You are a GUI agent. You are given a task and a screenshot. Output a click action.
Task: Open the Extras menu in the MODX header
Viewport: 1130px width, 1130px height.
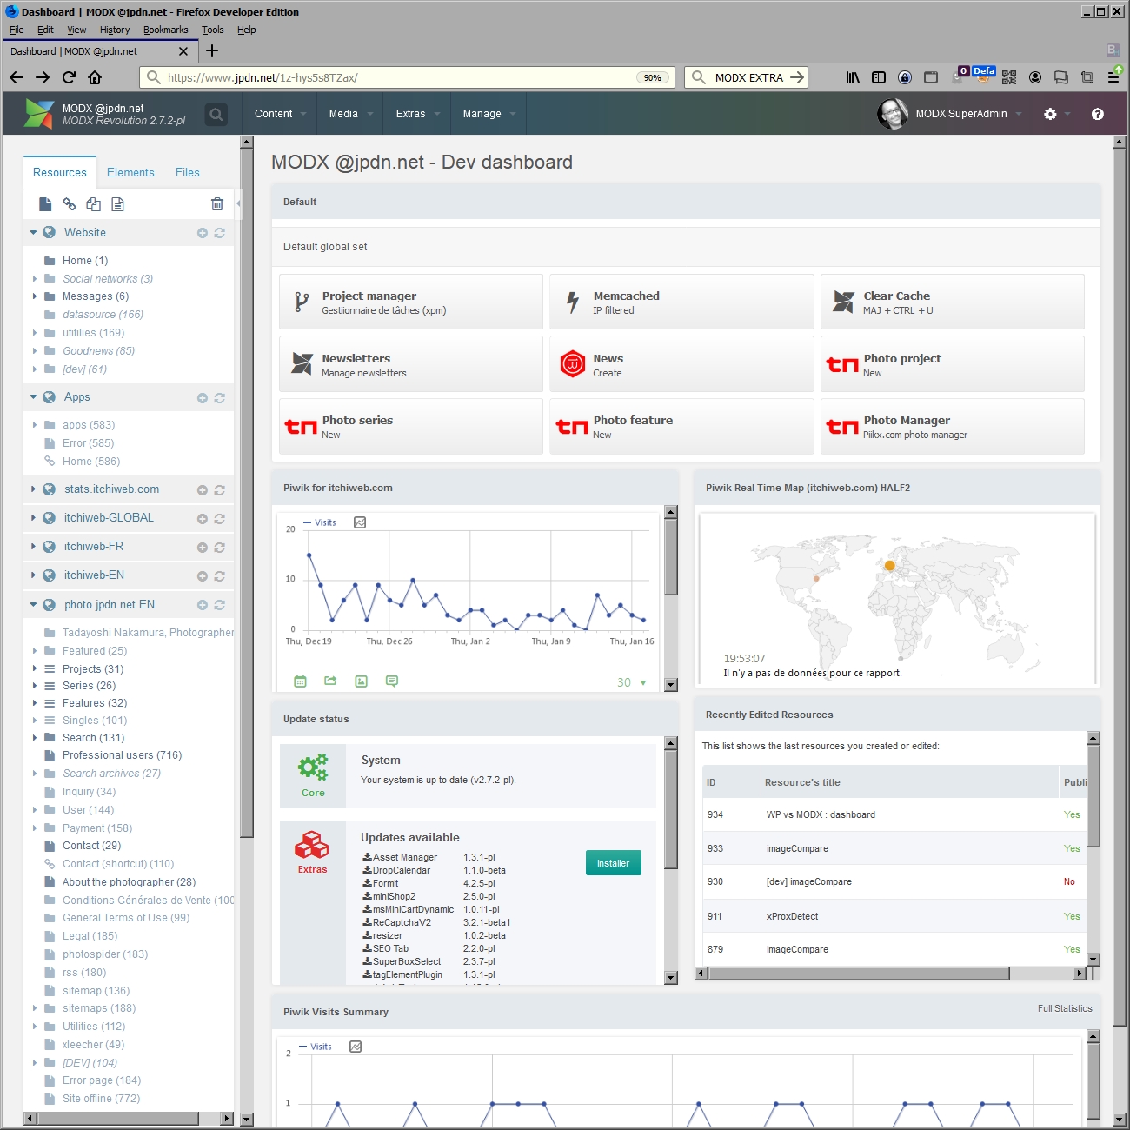tap(417, 114)
